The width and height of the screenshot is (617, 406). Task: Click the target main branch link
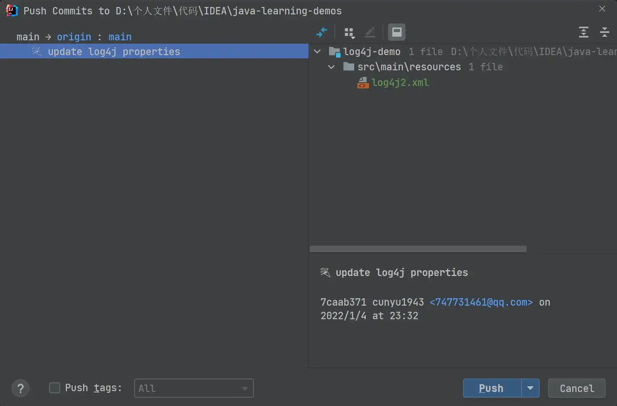coord(120,37)
